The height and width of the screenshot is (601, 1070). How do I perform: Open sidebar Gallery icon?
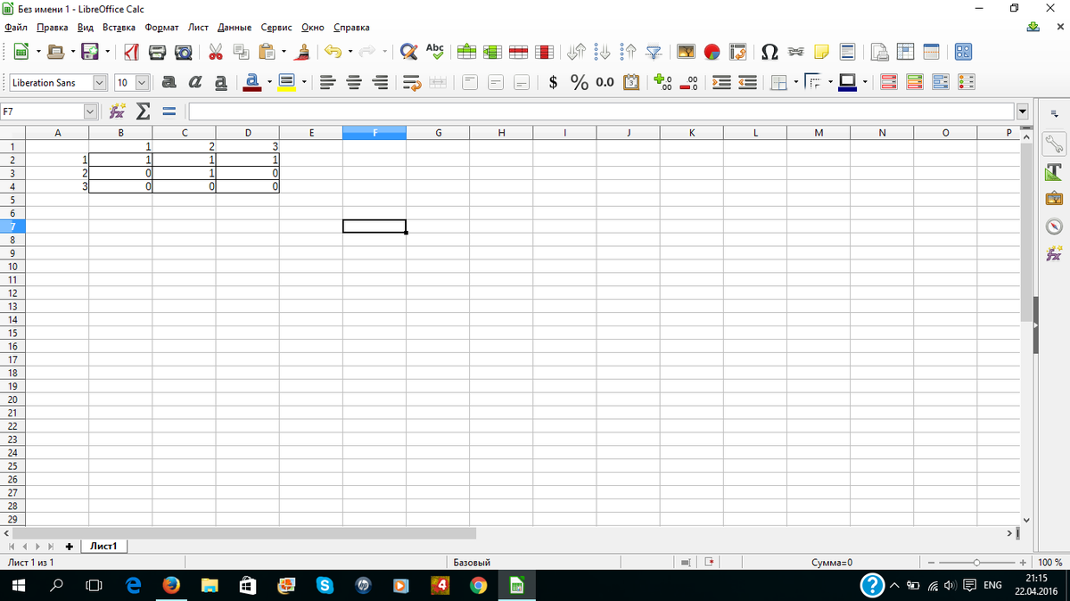[x=1054, y=198]
